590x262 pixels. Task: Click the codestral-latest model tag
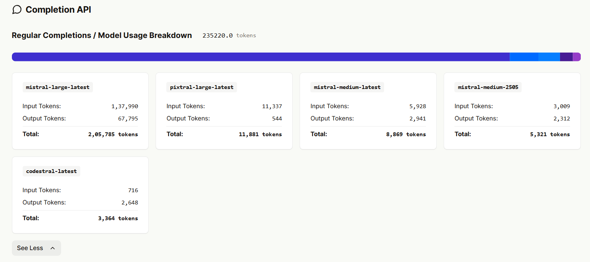tap(51, 171)
